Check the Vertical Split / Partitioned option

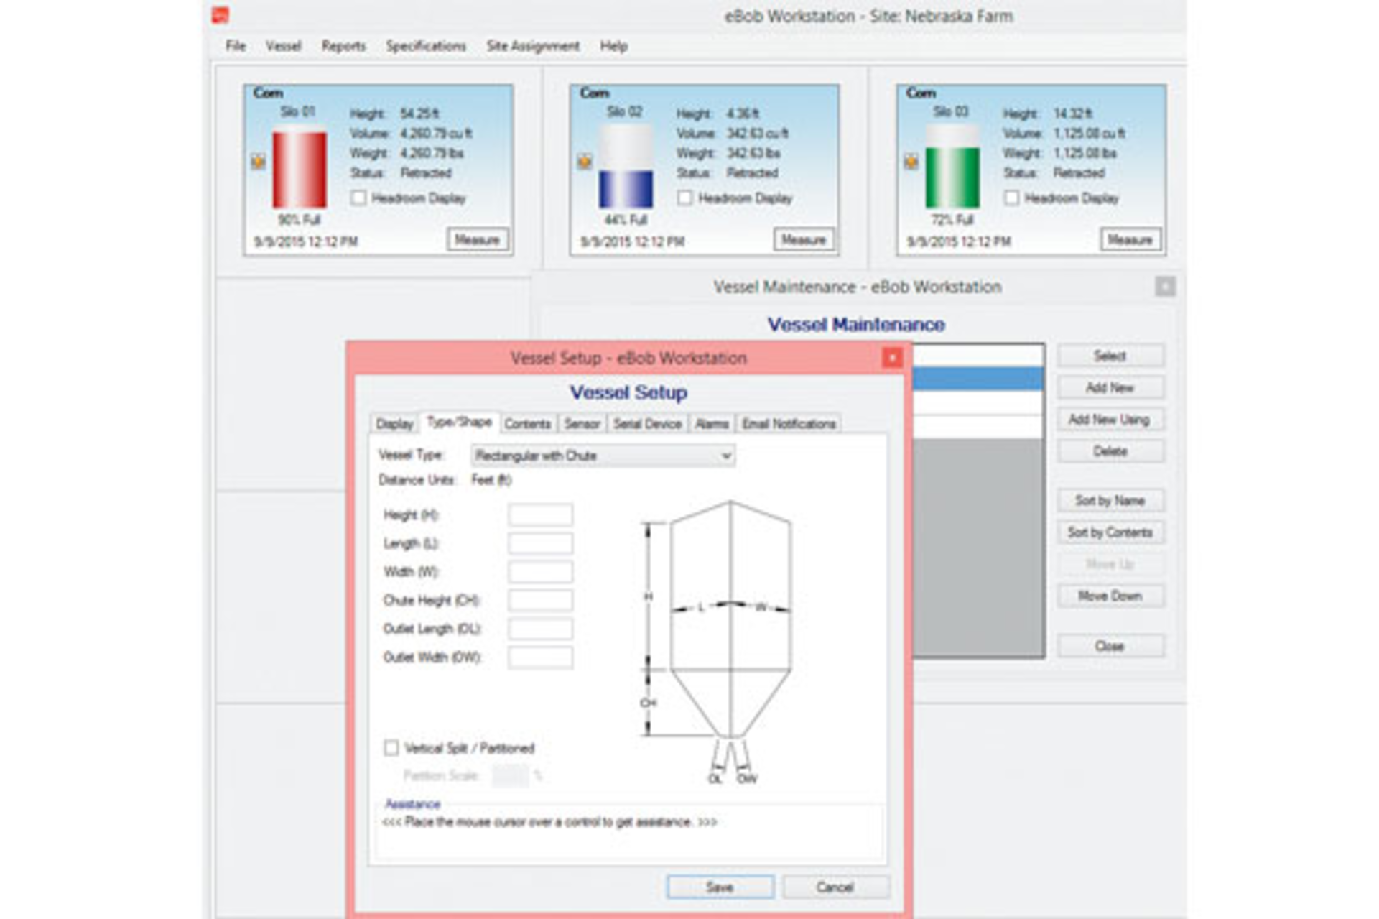pyautogui.click(x=391, y=748)
